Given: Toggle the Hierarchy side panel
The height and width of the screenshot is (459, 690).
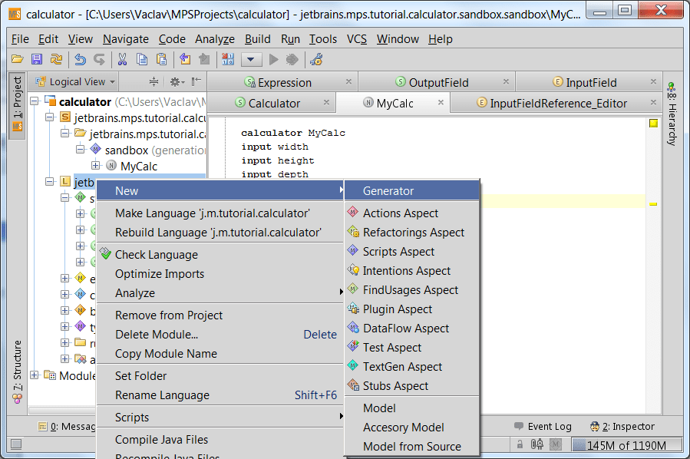Looking at the screenshot, I should click(x=671, y=114).
